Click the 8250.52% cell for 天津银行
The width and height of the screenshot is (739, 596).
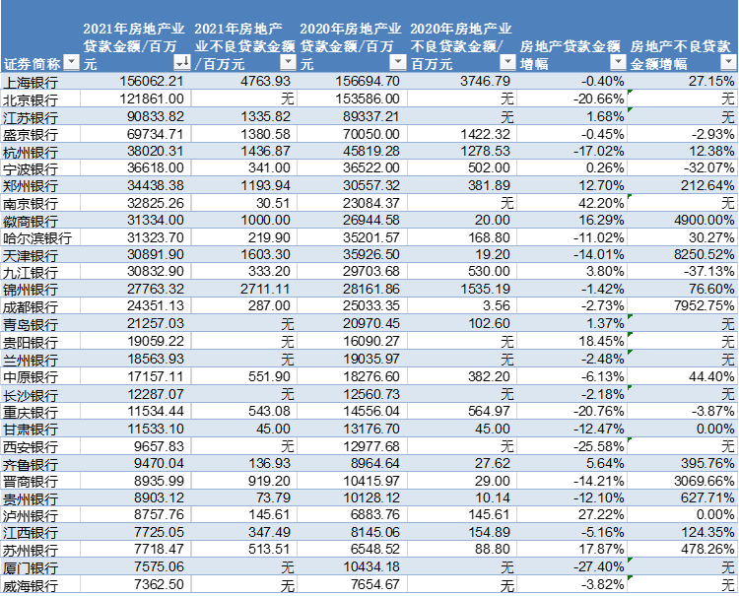[682, 254]
